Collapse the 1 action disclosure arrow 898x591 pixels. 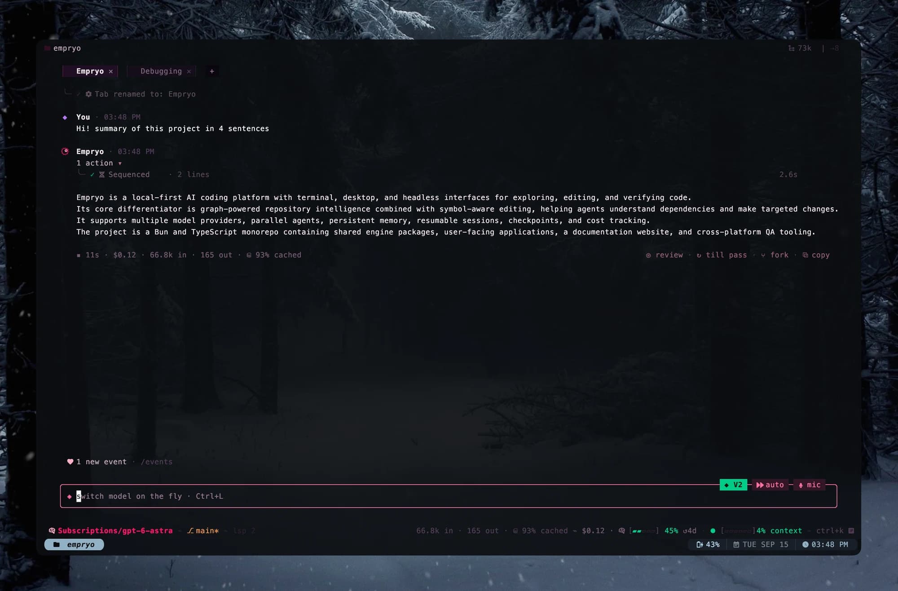click(x=120, y=163)
